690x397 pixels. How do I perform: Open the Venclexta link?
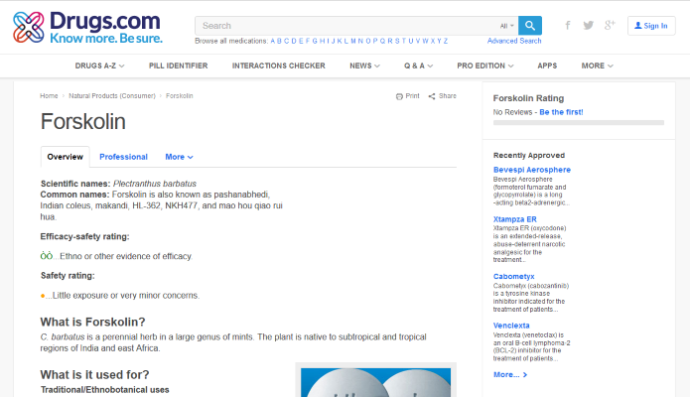point(511,326)
